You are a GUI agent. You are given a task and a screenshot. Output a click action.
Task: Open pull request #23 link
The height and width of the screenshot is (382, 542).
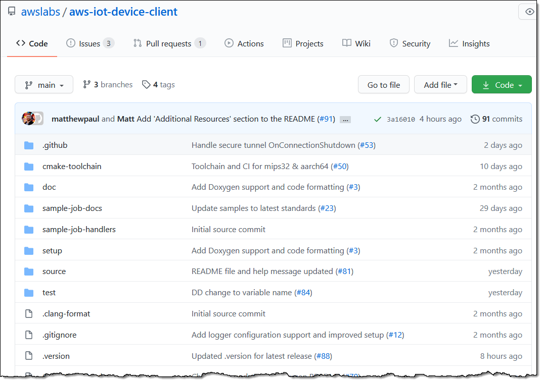coord(327,208)
